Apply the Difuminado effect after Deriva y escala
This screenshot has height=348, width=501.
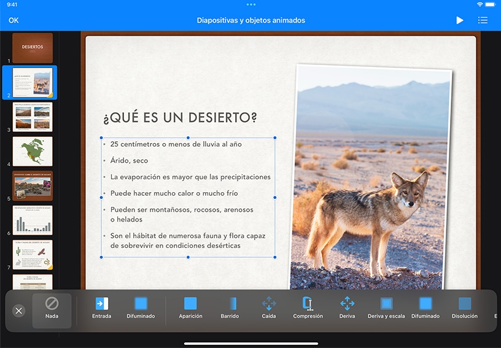click(x=425, y=308)
